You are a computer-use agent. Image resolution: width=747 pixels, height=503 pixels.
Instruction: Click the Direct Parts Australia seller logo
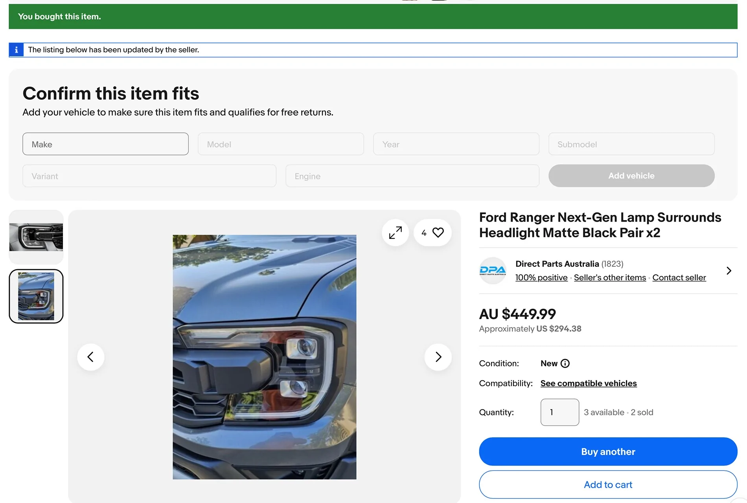pyautogui.click(x=493, y=271)
